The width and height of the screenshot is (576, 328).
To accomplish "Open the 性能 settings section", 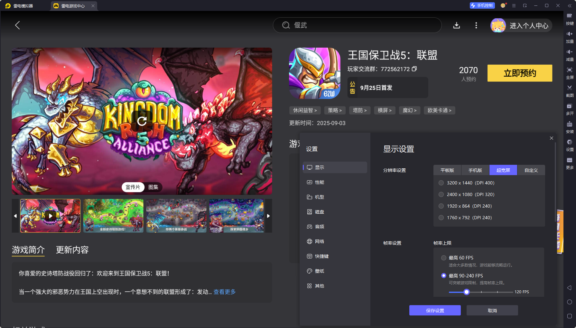I will pos(319,182).
